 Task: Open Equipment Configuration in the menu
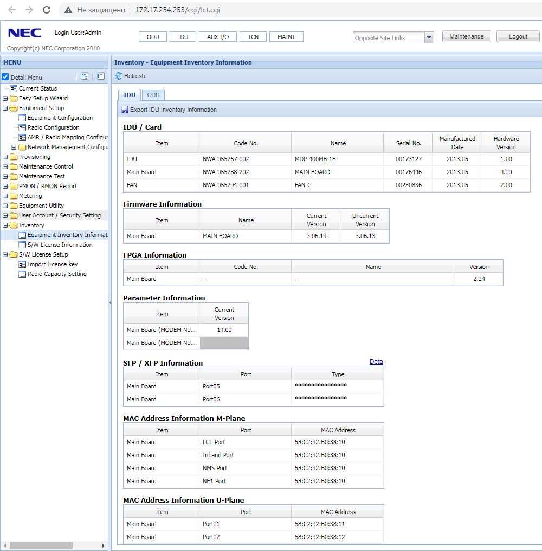[x=60, y=118]
